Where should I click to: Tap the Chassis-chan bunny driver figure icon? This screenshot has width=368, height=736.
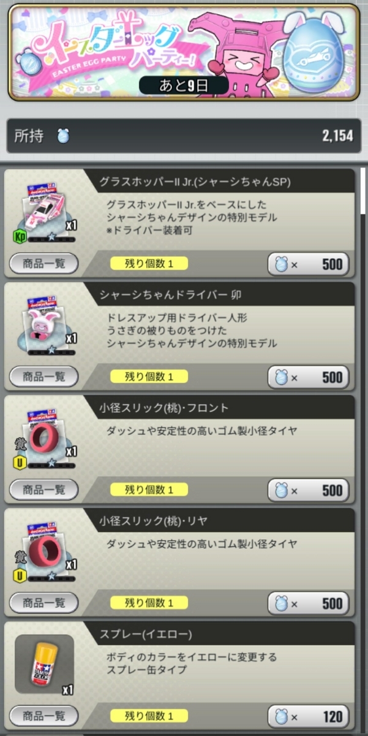tap(46, 323)
